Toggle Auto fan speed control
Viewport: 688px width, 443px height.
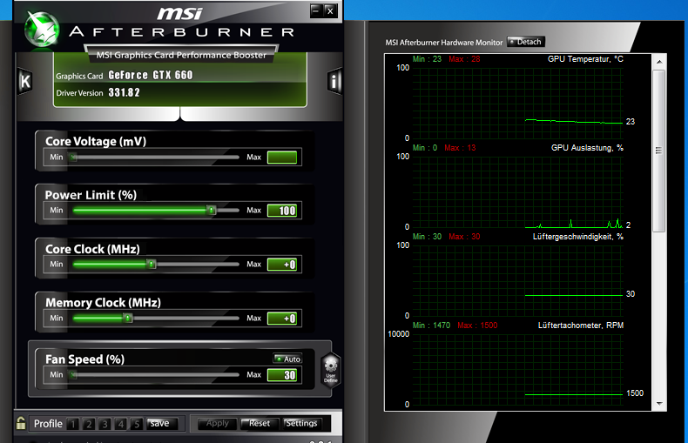287,359
